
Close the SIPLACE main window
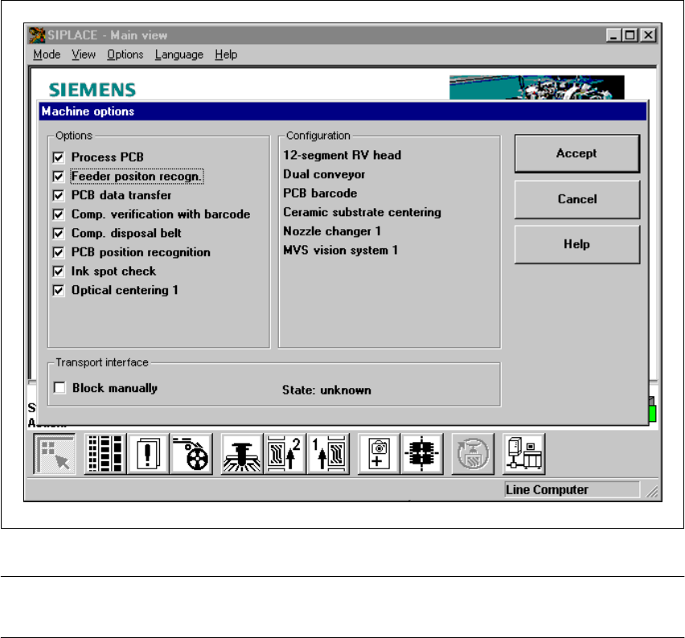[648, 35]
